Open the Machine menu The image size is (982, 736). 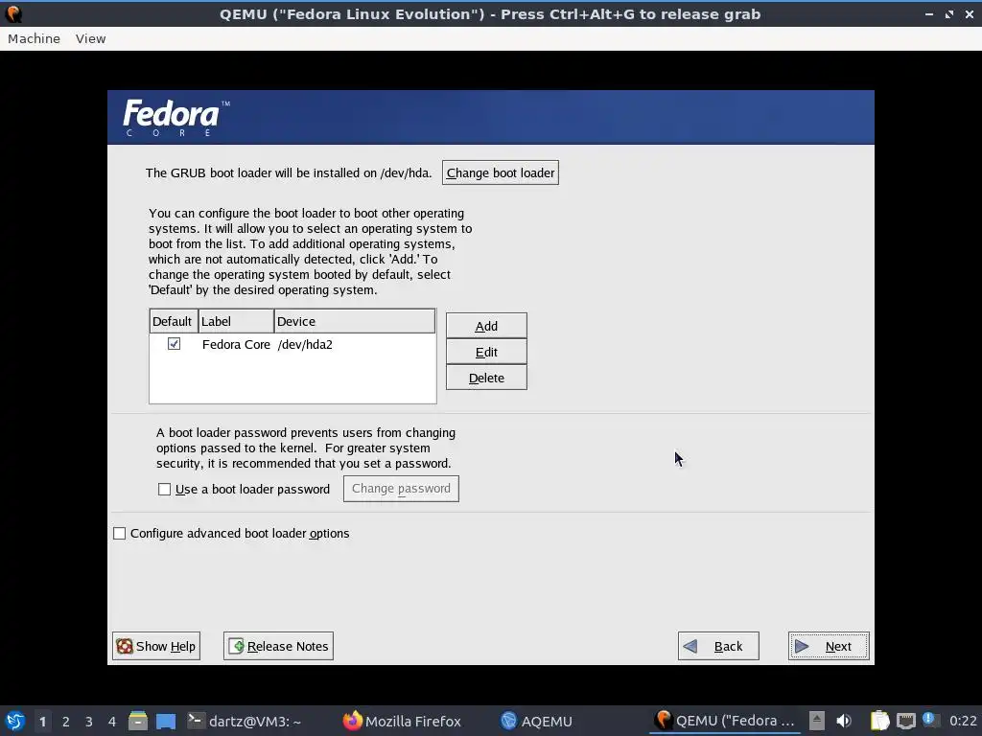click(x=34, y=38)
